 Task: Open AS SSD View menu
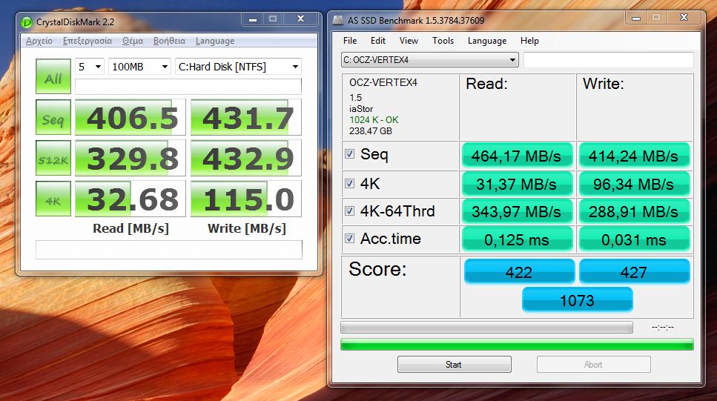coord(409,41)
